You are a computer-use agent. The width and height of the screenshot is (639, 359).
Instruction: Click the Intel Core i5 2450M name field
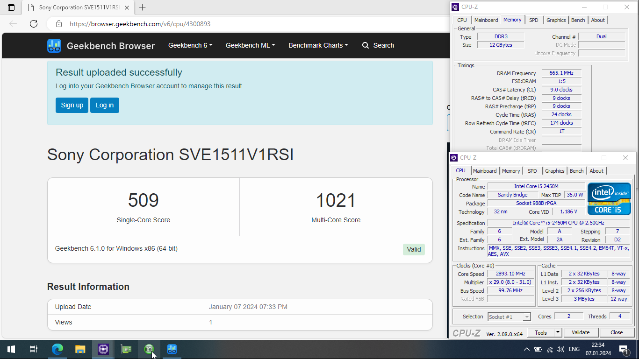[x=536, y=186]
